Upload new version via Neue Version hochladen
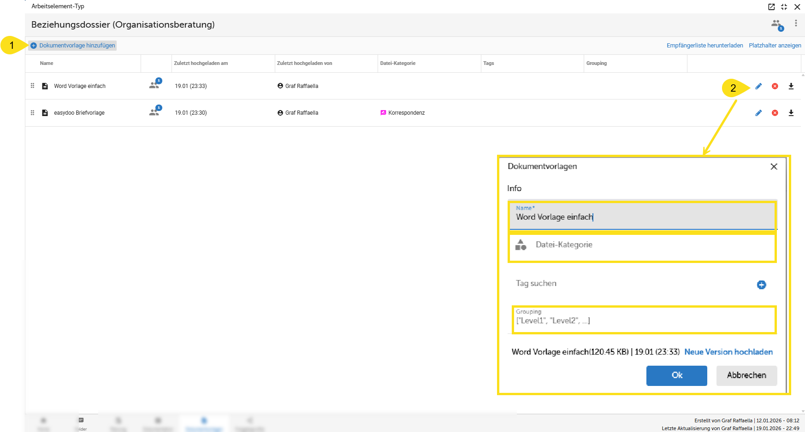The image size is (805, 432). (728, 352)
